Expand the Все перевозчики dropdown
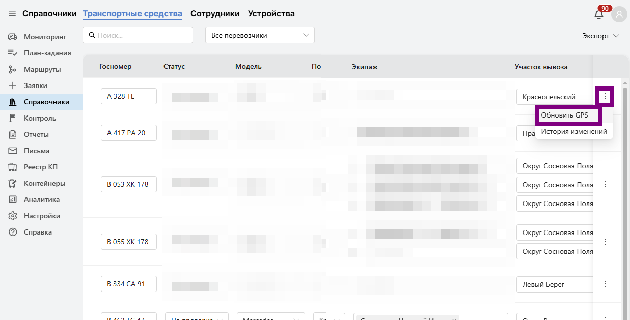 tap(260, 35)
